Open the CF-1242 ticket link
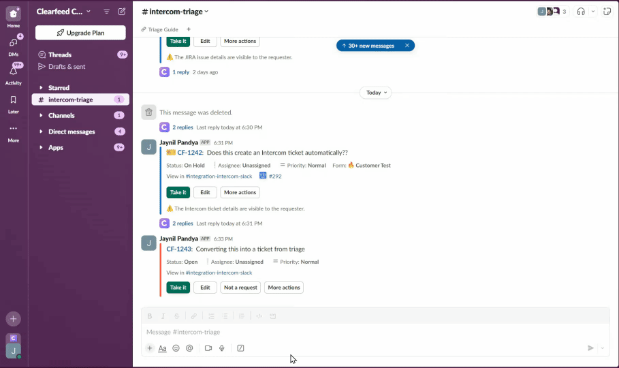 (x=190, y=153)
